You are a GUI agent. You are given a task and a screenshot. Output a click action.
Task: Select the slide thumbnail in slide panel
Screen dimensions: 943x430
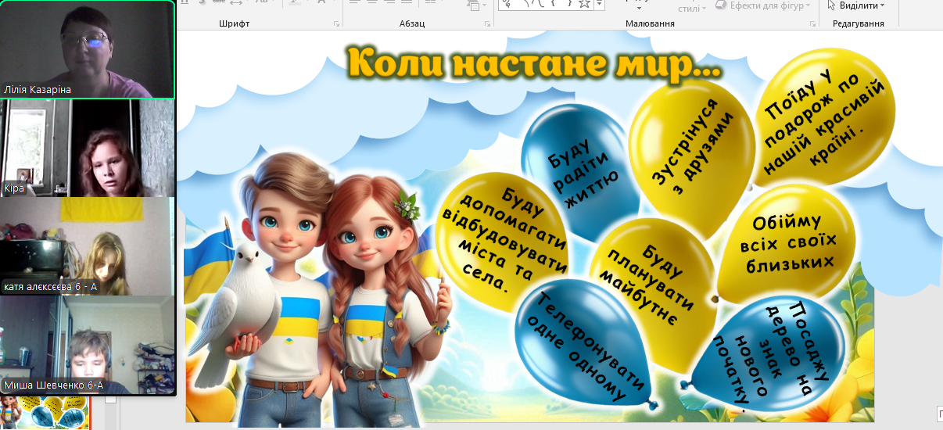pyautogui.click(x=45, y=413)
